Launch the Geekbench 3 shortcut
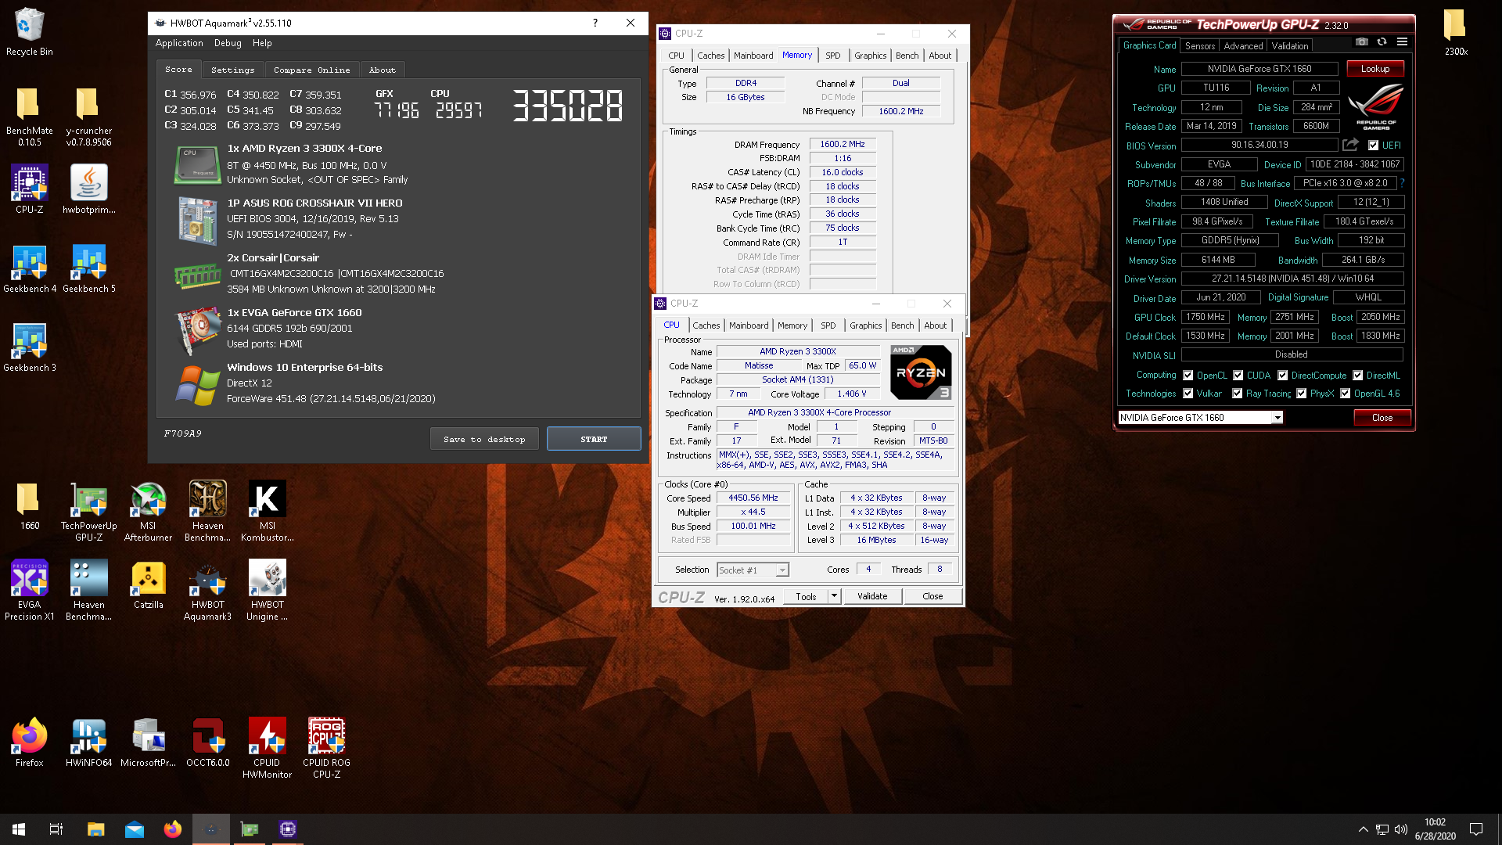The image size is (1502, 845). click(x=29, y=347)
